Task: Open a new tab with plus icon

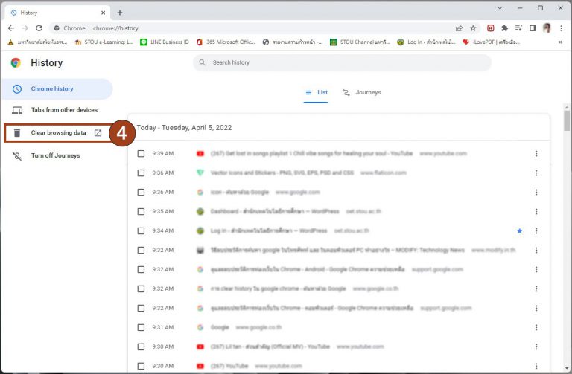Action: 120,13
